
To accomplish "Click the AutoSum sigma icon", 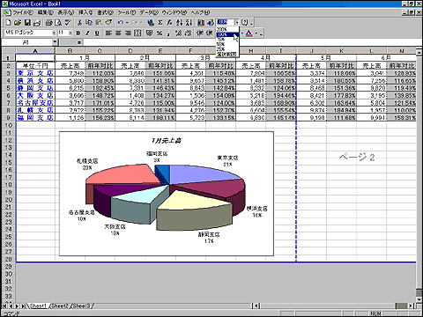I will 160,23.
